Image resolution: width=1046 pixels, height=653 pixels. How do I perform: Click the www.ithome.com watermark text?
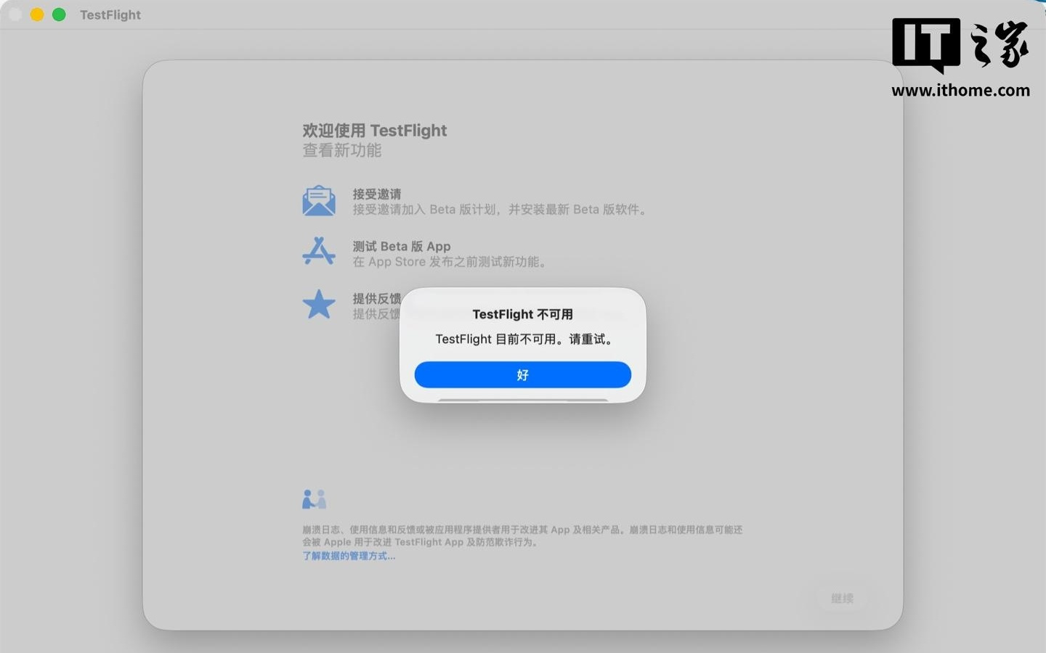point(960,91)
